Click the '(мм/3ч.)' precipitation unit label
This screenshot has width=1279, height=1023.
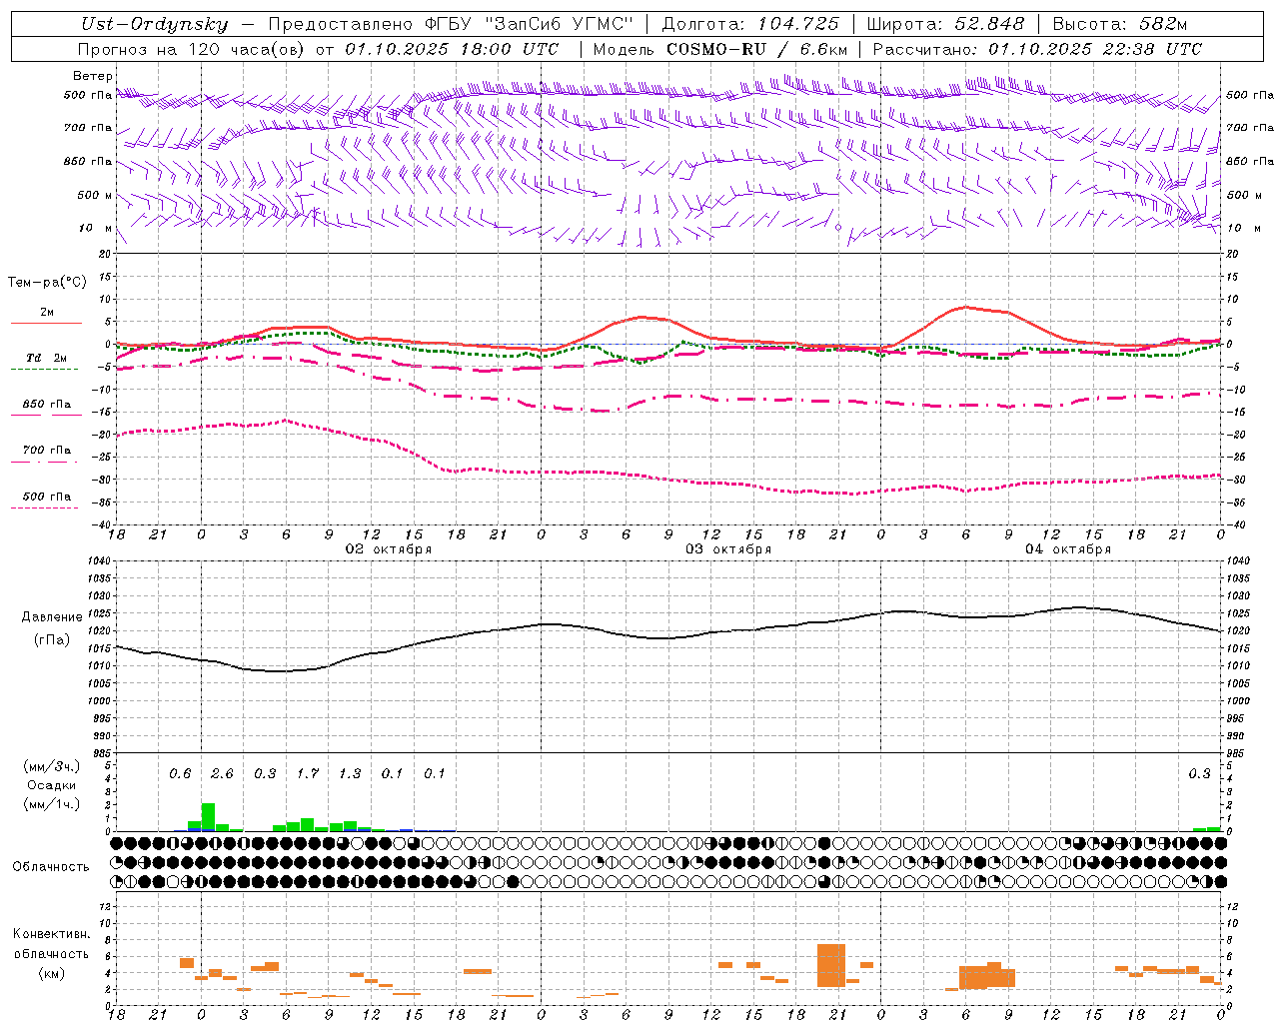click(x=52, y=766)
